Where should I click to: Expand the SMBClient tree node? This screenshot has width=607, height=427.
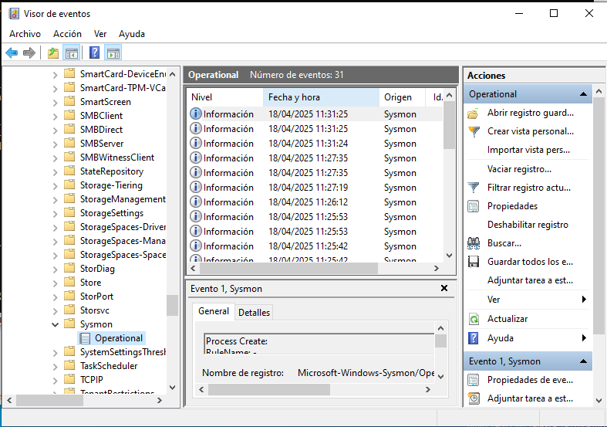tap(56, 117)
